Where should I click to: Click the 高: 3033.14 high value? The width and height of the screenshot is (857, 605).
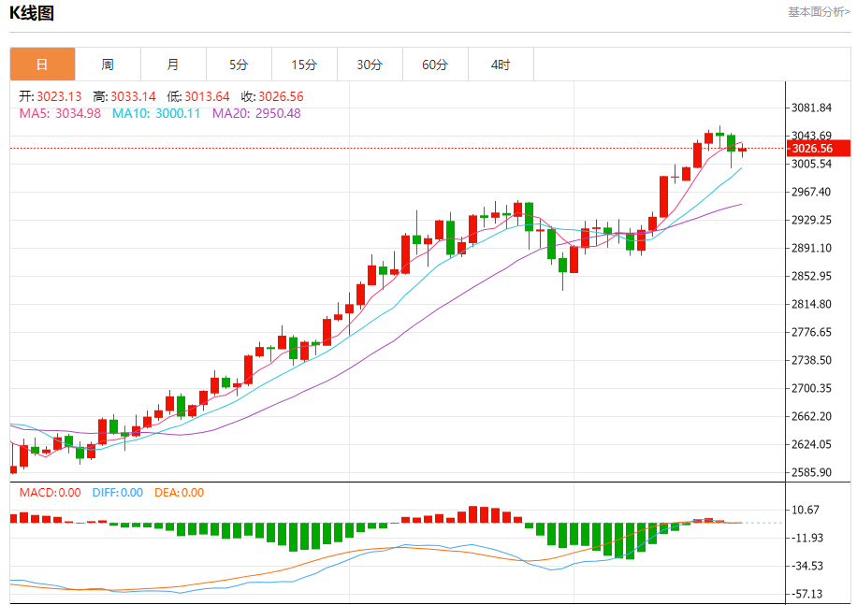124,96
